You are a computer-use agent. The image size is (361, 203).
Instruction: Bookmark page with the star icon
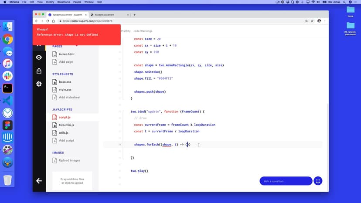311,21
